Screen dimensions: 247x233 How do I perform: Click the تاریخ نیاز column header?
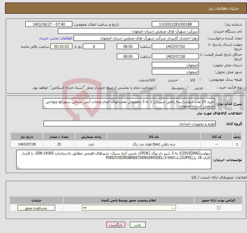pos(27,137)
